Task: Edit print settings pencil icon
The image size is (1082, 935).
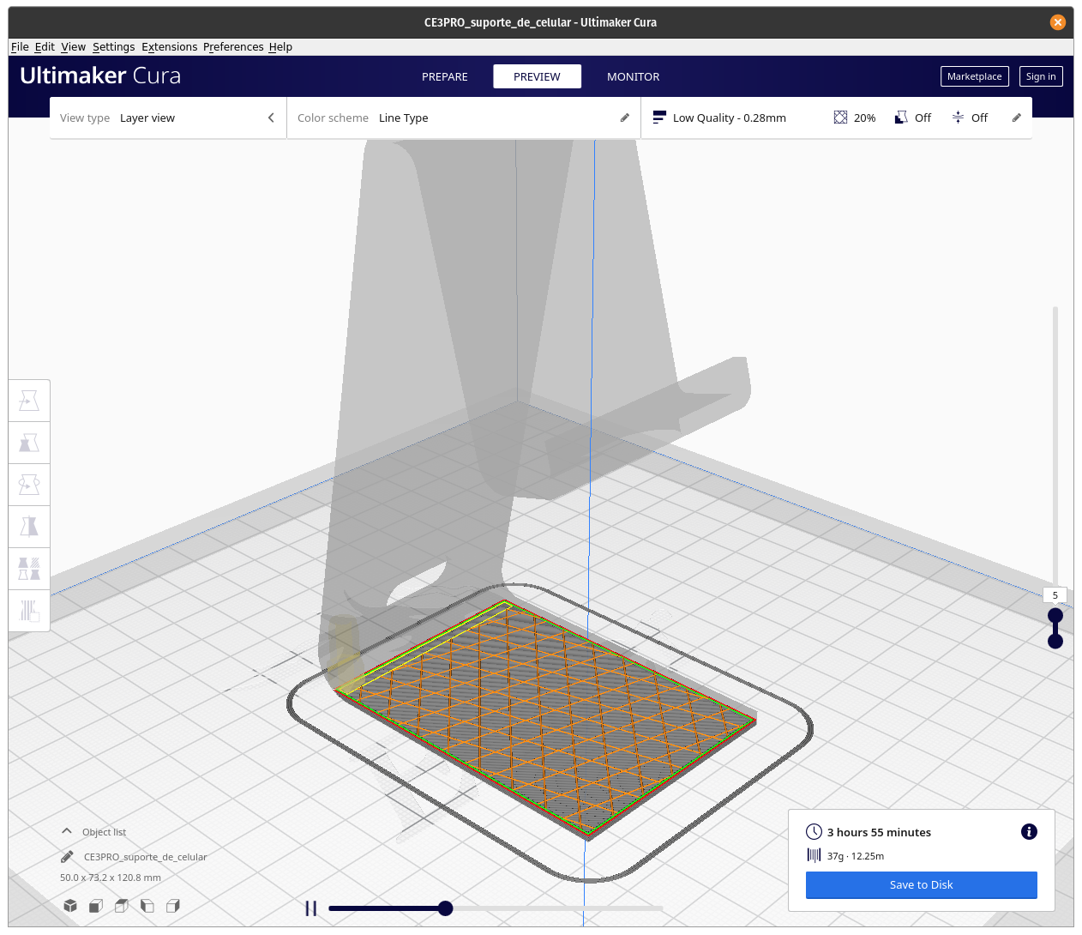Action: pos(1017,118)
